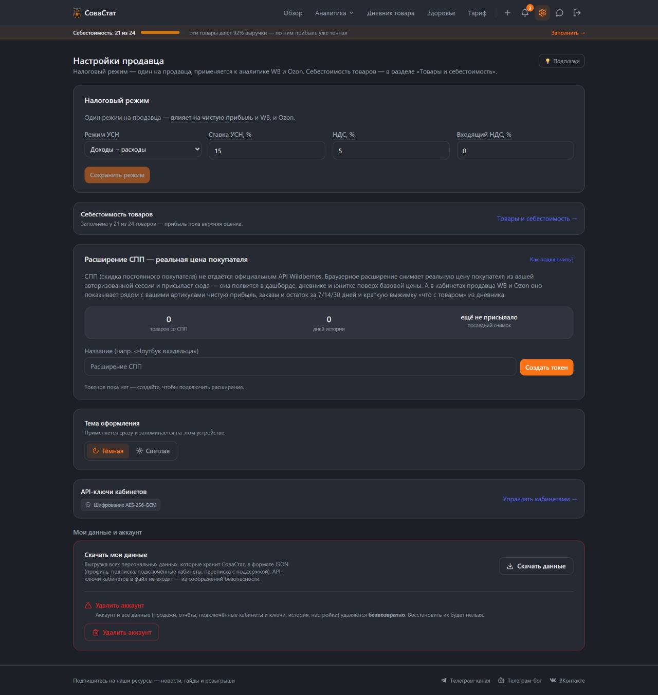Open the Как подключить? link
This screenshot has height=695, width=658.
click(552, 260)
